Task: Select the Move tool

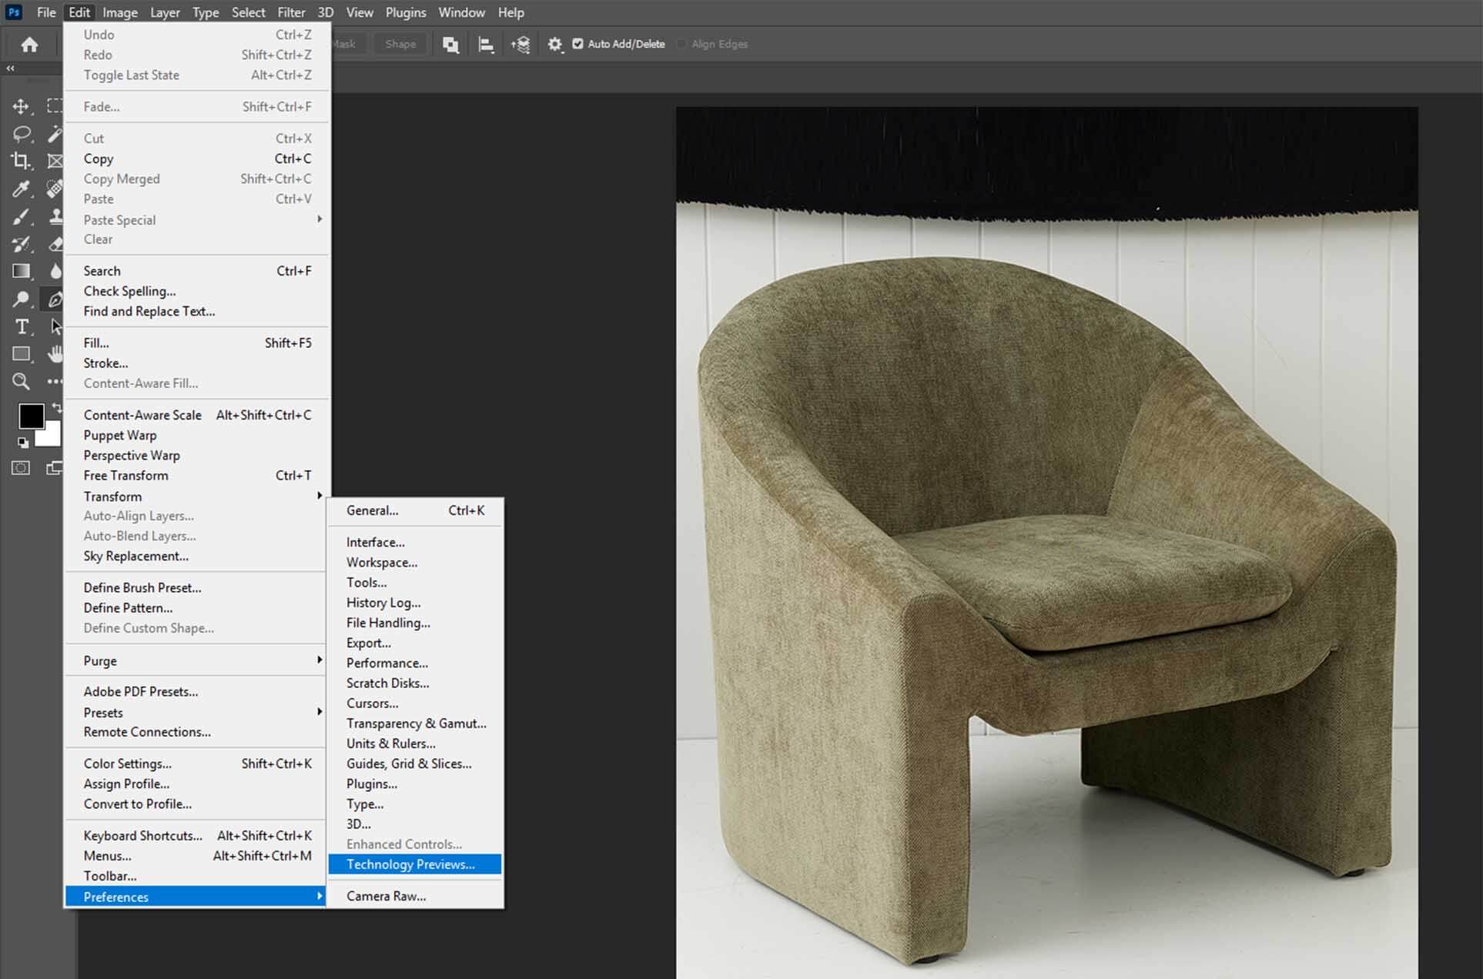Action: 21,106
